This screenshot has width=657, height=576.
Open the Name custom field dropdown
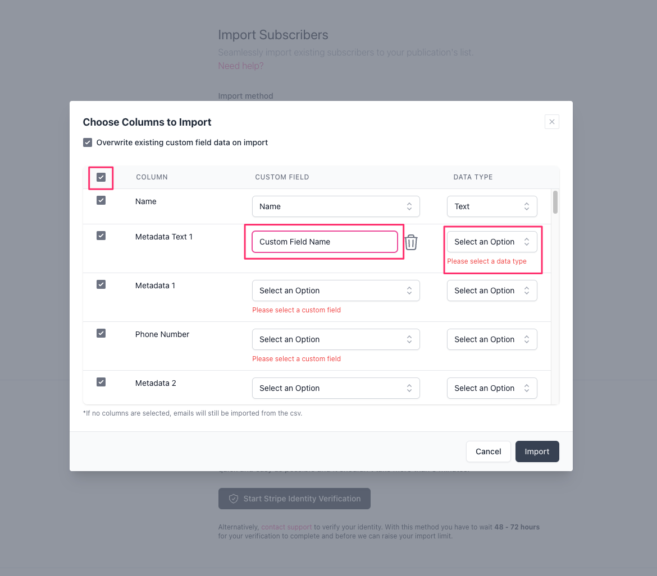coord(335,206)
